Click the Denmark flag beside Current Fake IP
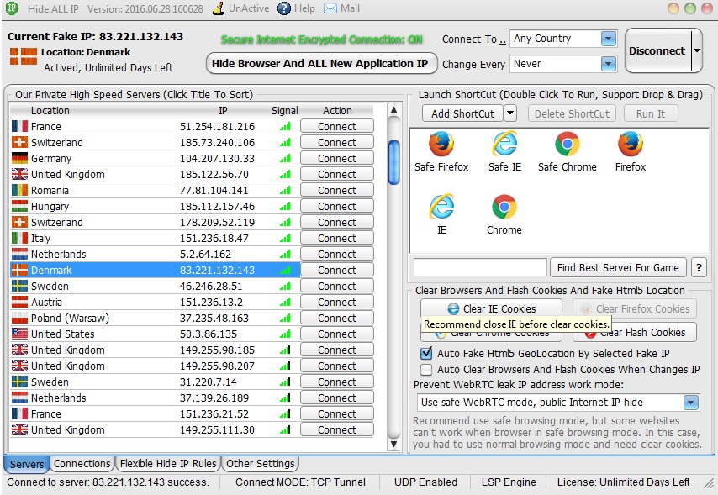Viewport: 718px width, 495px height. pyautogui.click(x=24, y=56)
